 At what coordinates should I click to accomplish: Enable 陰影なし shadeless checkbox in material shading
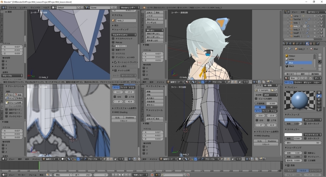pyautogui.click(x=305, y=153)
